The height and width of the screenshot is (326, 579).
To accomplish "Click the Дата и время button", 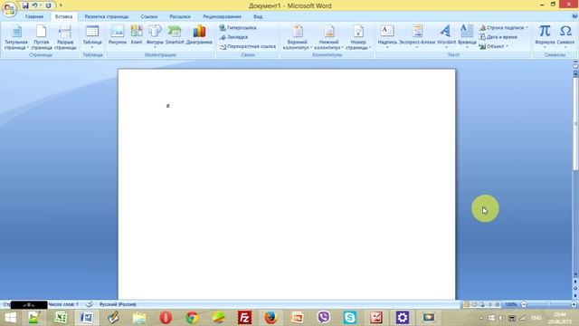I will (x=498, y=37).
